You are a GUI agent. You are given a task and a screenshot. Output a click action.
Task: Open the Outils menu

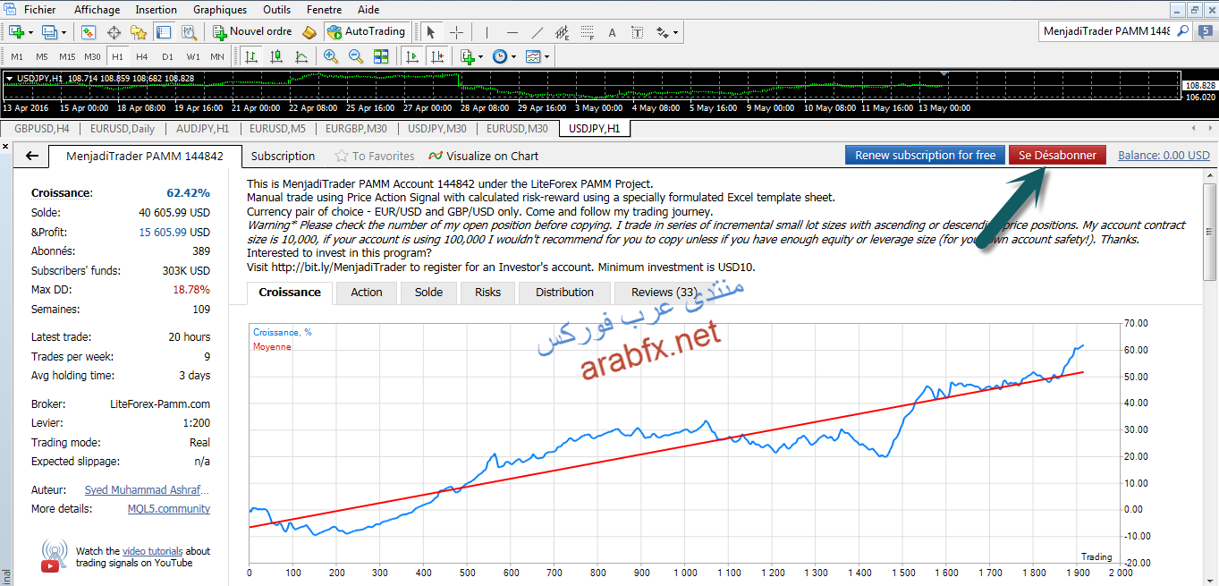(x=276, y=10)
